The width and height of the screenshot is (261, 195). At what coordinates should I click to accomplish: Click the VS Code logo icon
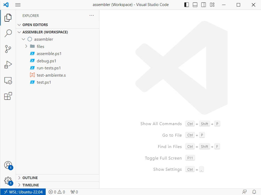[x=6, y=5]
